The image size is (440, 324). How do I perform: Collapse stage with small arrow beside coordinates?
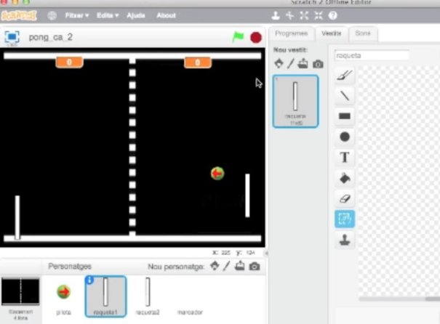[266, 253]
